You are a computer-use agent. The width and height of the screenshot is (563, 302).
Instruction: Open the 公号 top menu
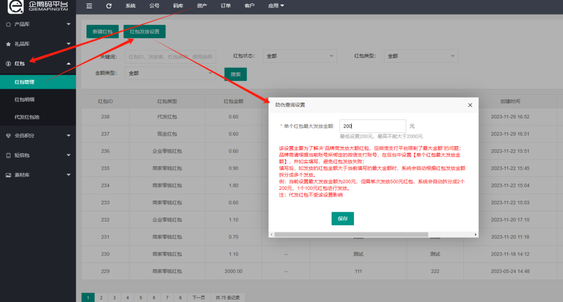[x=154, y=6]
